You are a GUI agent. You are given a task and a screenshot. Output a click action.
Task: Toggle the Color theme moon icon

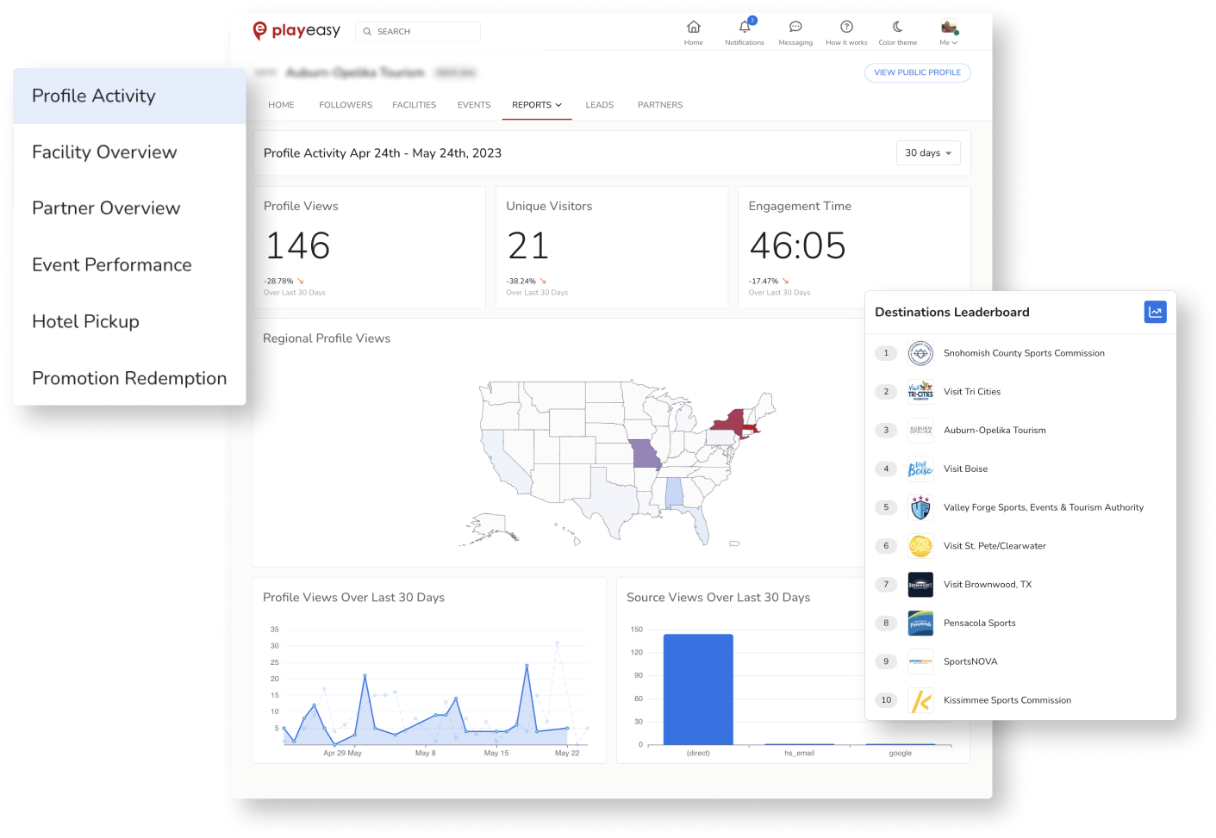[898, 27]
